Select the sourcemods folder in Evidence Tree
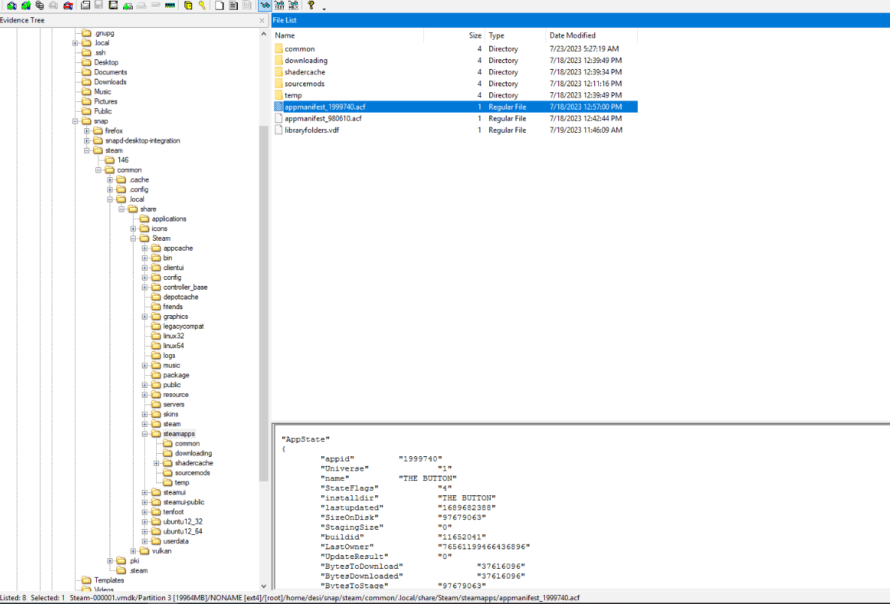The image size is (890, 604). [x=192, y=473]
